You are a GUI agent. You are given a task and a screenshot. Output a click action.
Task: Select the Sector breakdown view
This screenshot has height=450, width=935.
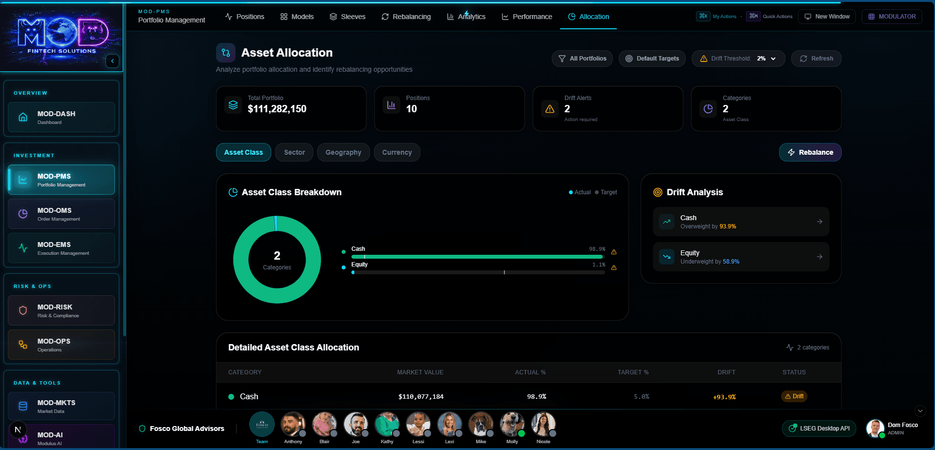(294, 152)
